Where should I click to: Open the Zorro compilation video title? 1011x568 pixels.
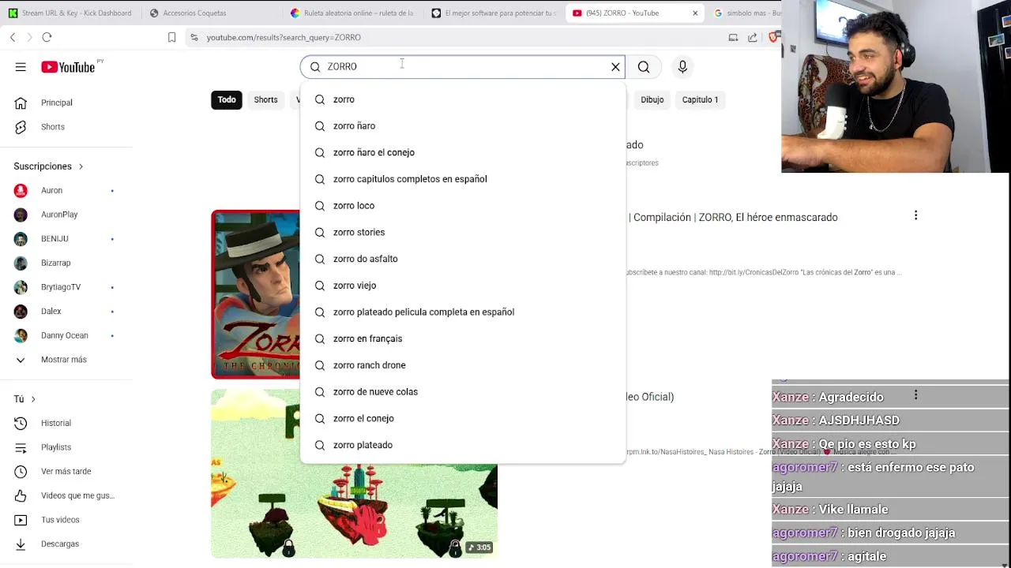coord(735,217)
